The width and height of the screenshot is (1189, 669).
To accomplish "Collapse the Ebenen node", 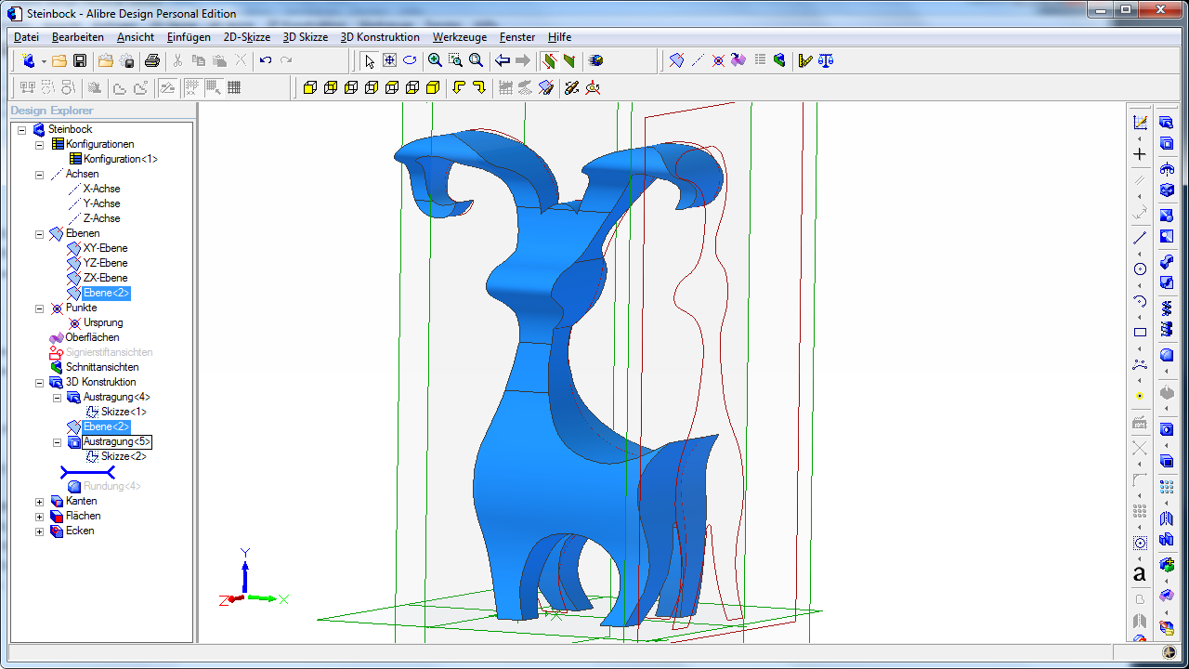I will [x=39, y=233].
